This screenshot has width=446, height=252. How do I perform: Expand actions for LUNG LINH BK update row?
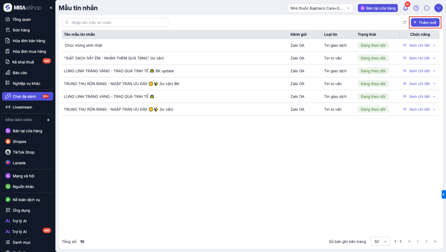pyautogui.click(x=434, y=71)
